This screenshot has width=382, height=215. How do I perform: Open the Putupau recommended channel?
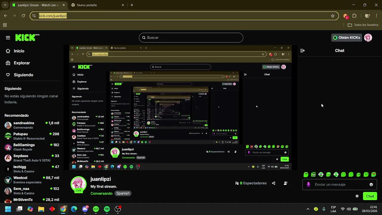tap(32, 136)
